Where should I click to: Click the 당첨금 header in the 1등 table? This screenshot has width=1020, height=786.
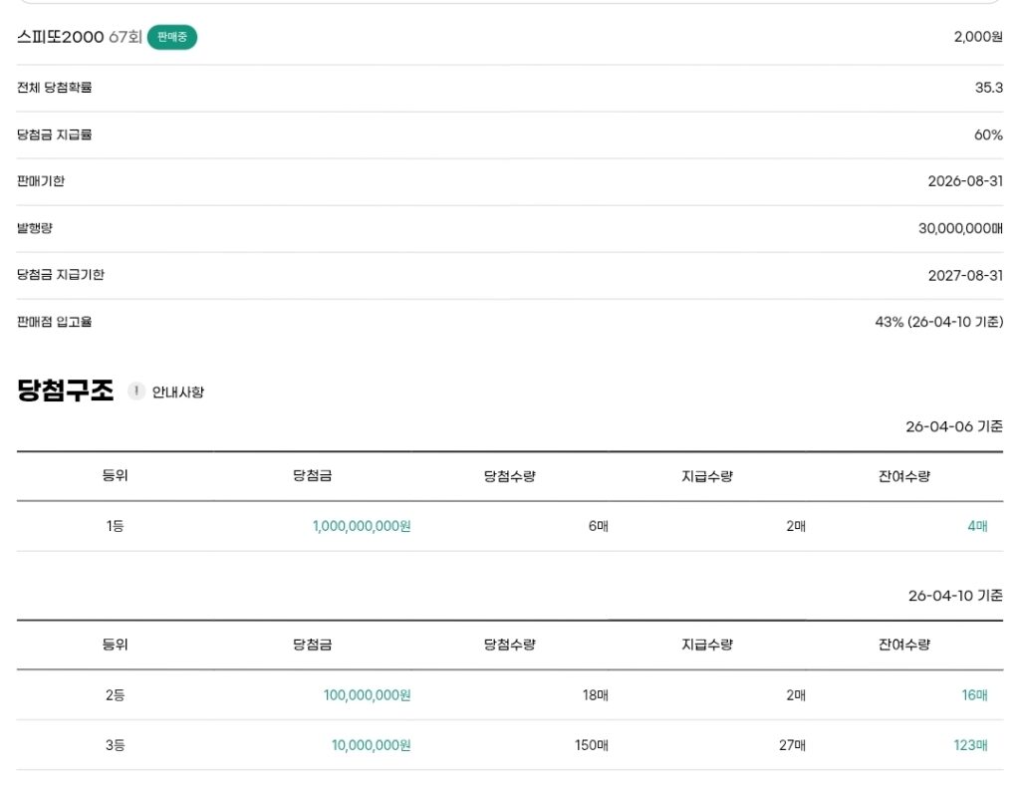click(312, 476)
